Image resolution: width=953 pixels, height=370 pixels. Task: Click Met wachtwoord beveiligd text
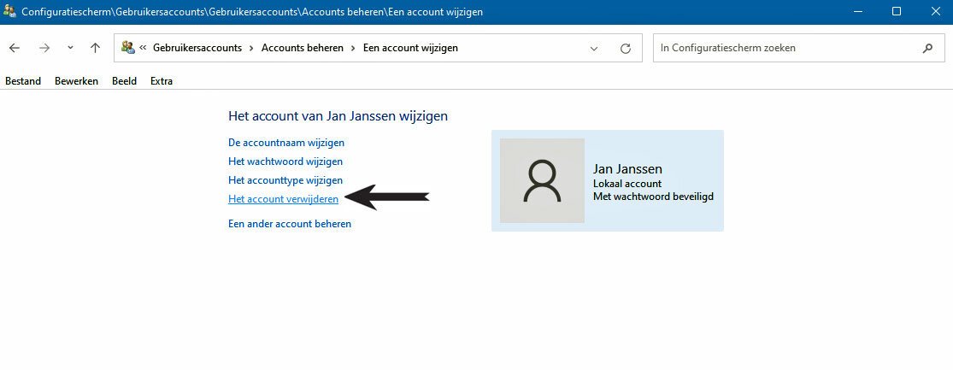point(653,197)
